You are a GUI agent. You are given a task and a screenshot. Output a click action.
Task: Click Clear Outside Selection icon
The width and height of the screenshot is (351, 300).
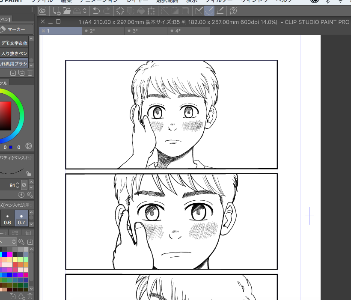[x=131, y=11]
